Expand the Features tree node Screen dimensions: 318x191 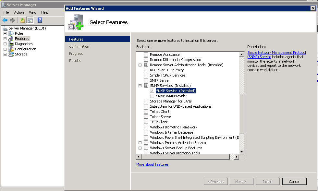(5, 39)
